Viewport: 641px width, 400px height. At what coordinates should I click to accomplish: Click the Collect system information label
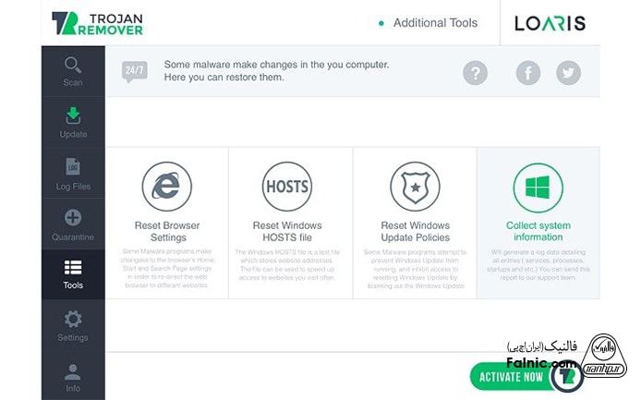[538, 231]
